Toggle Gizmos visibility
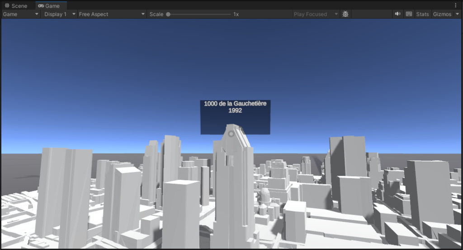This screenshot has width=463, height=250. 442,14
